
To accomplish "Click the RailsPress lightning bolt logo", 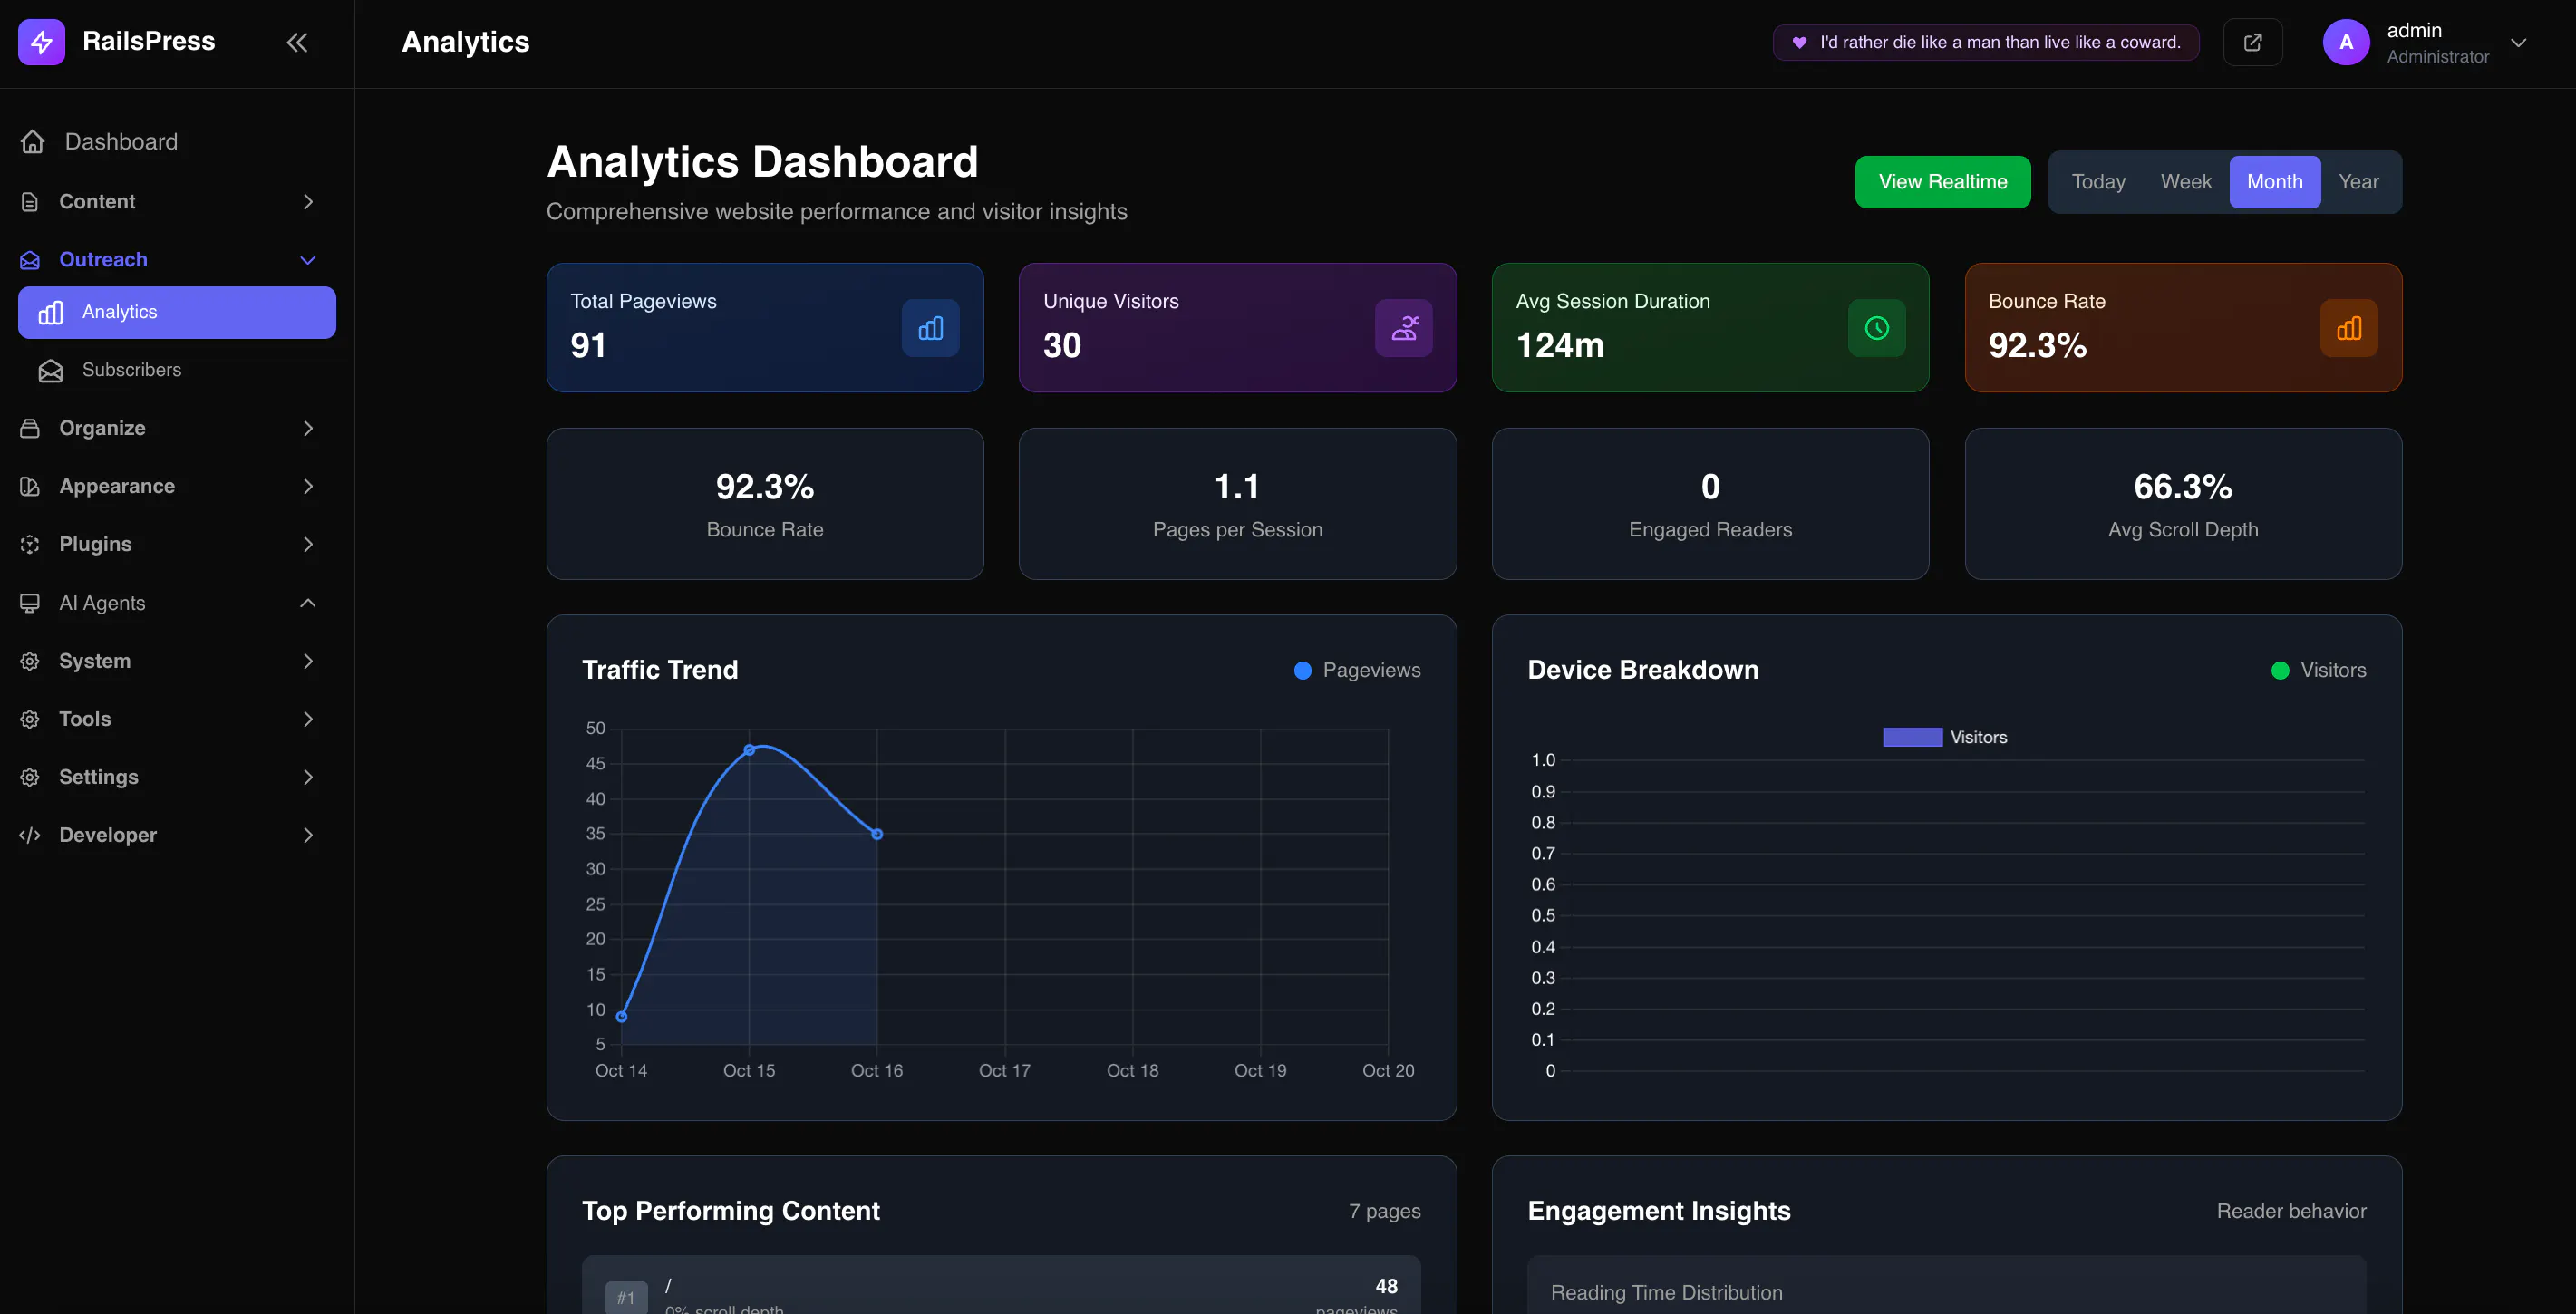I will click(x=41, y=42).
